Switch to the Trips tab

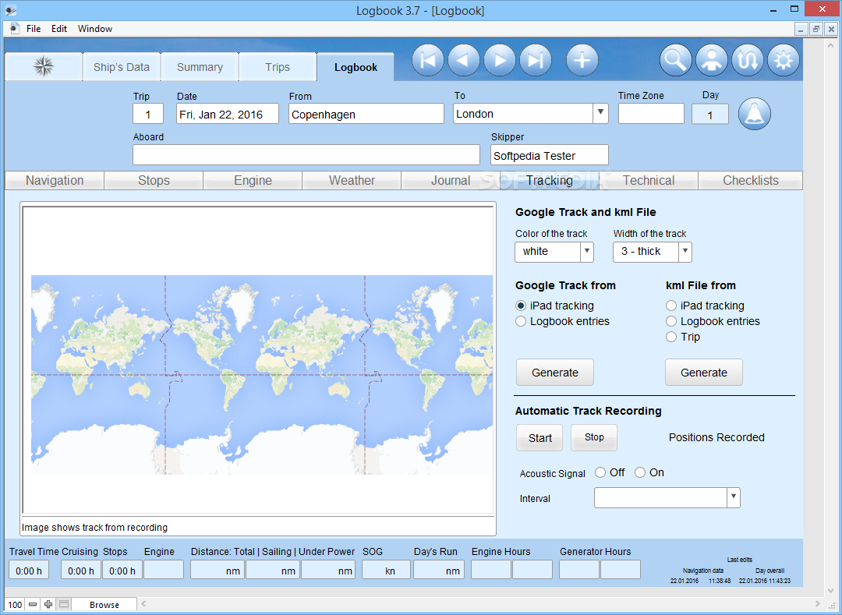277,66
